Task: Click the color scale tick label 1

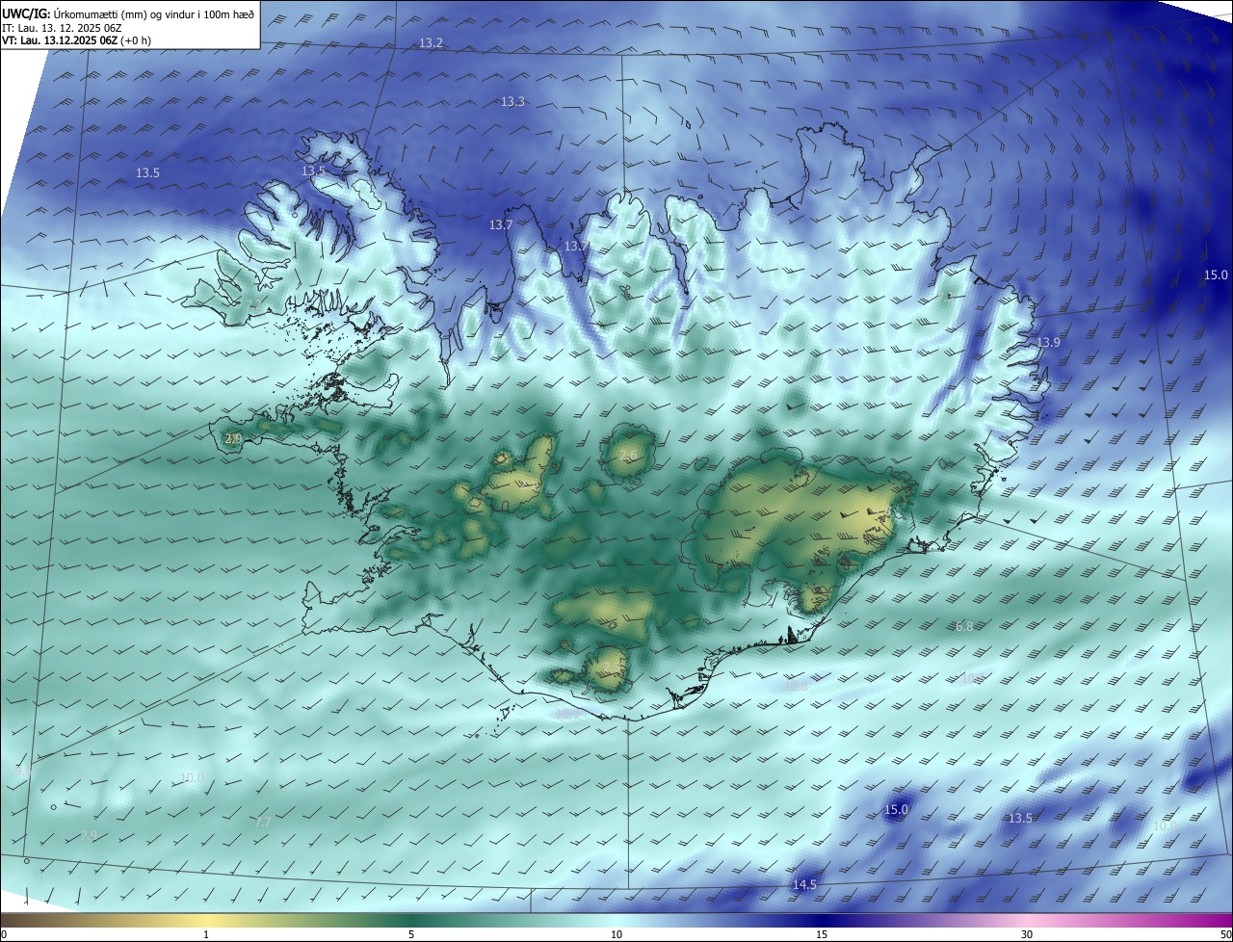Action: pos(206,934)
